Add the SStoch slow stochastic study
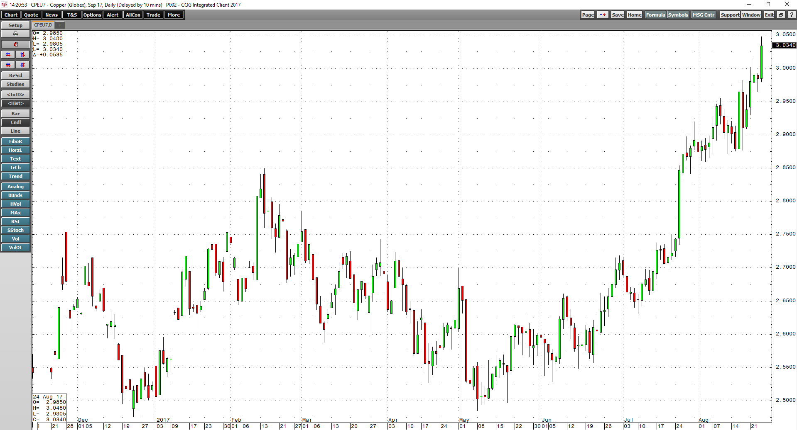This screenshot has width=797, height=430. (15, 230)
